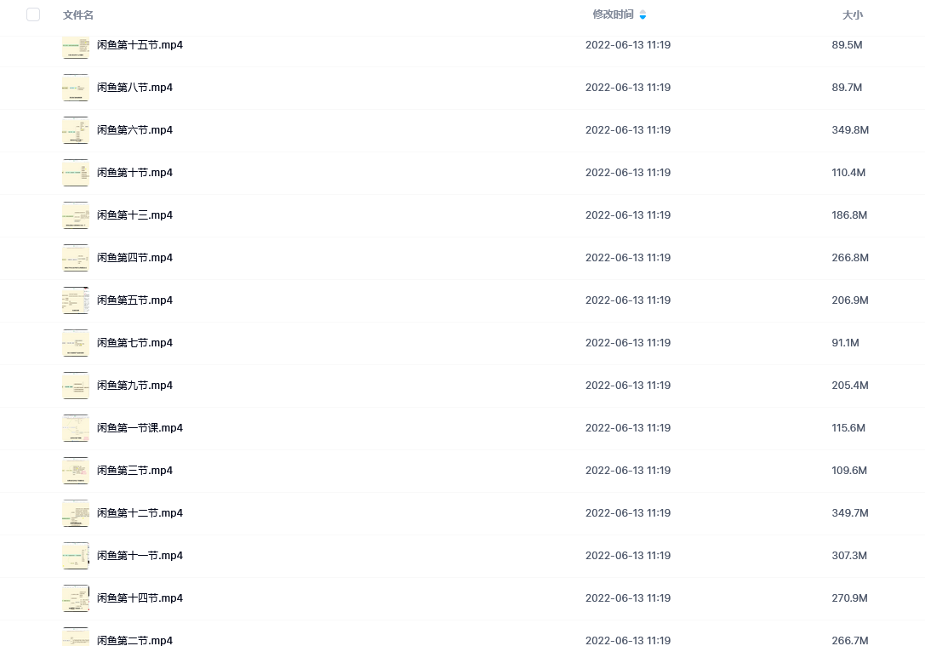Open video thumbnail for 闲鱼第八节.mp4
The image size is (925, 646).
click(76, 88)
